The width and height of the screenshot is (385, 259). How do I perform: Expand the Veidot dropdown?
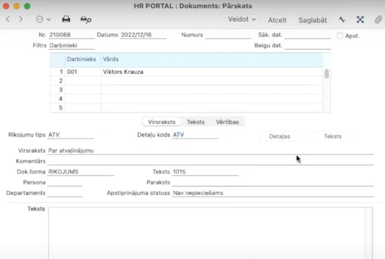coord(241,19)
